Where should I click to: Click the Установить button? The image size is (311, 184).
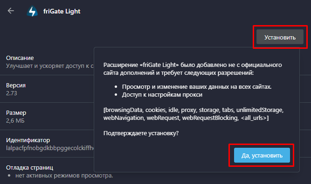click(280, 37)
